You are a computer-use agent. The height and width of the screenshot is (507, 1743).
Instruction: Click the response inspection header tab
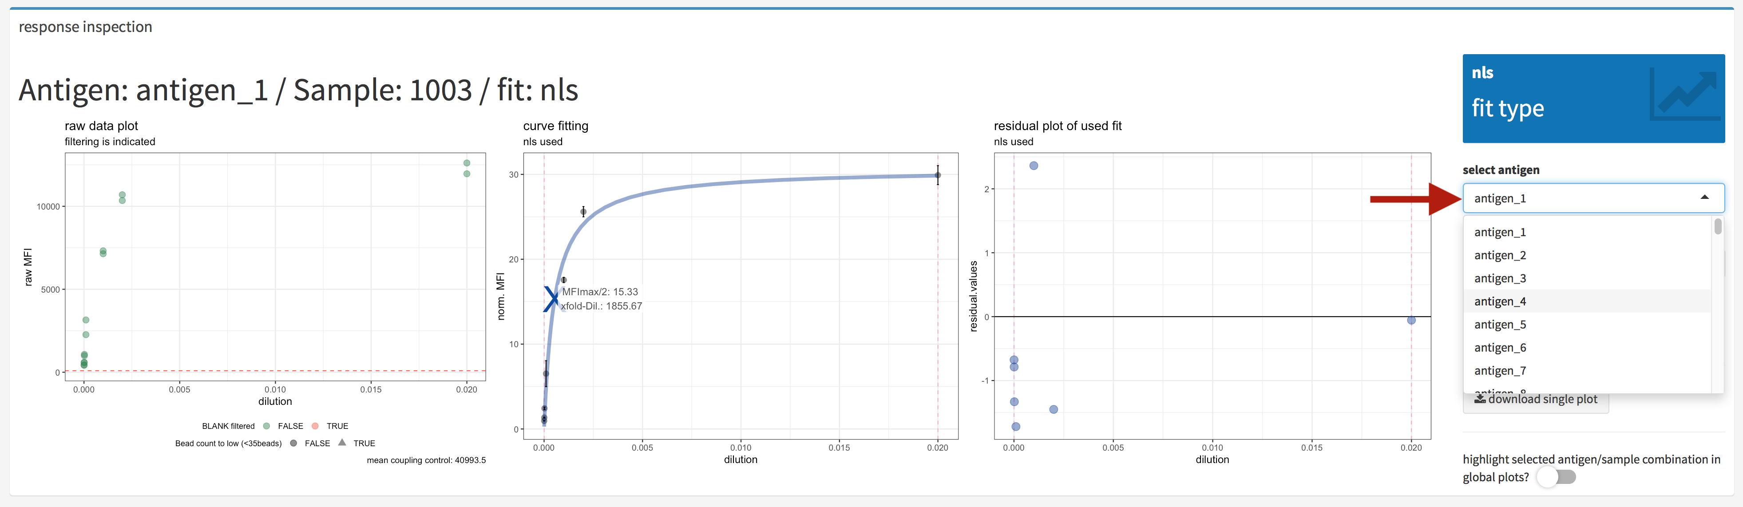coord(85,27)
